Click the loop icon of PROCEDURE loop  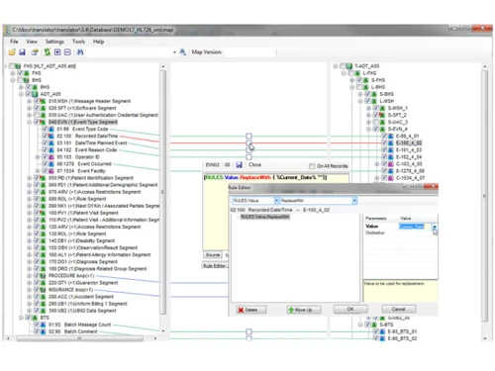point(43,276)
